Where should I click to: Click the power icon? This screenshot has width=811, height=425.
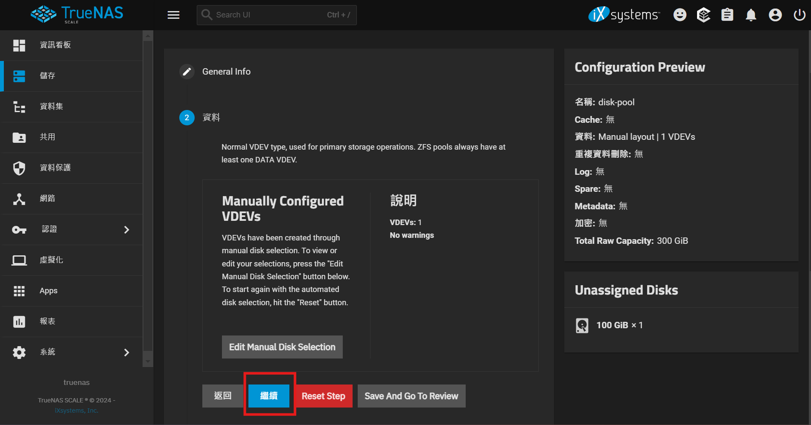(x=799, y=15)
